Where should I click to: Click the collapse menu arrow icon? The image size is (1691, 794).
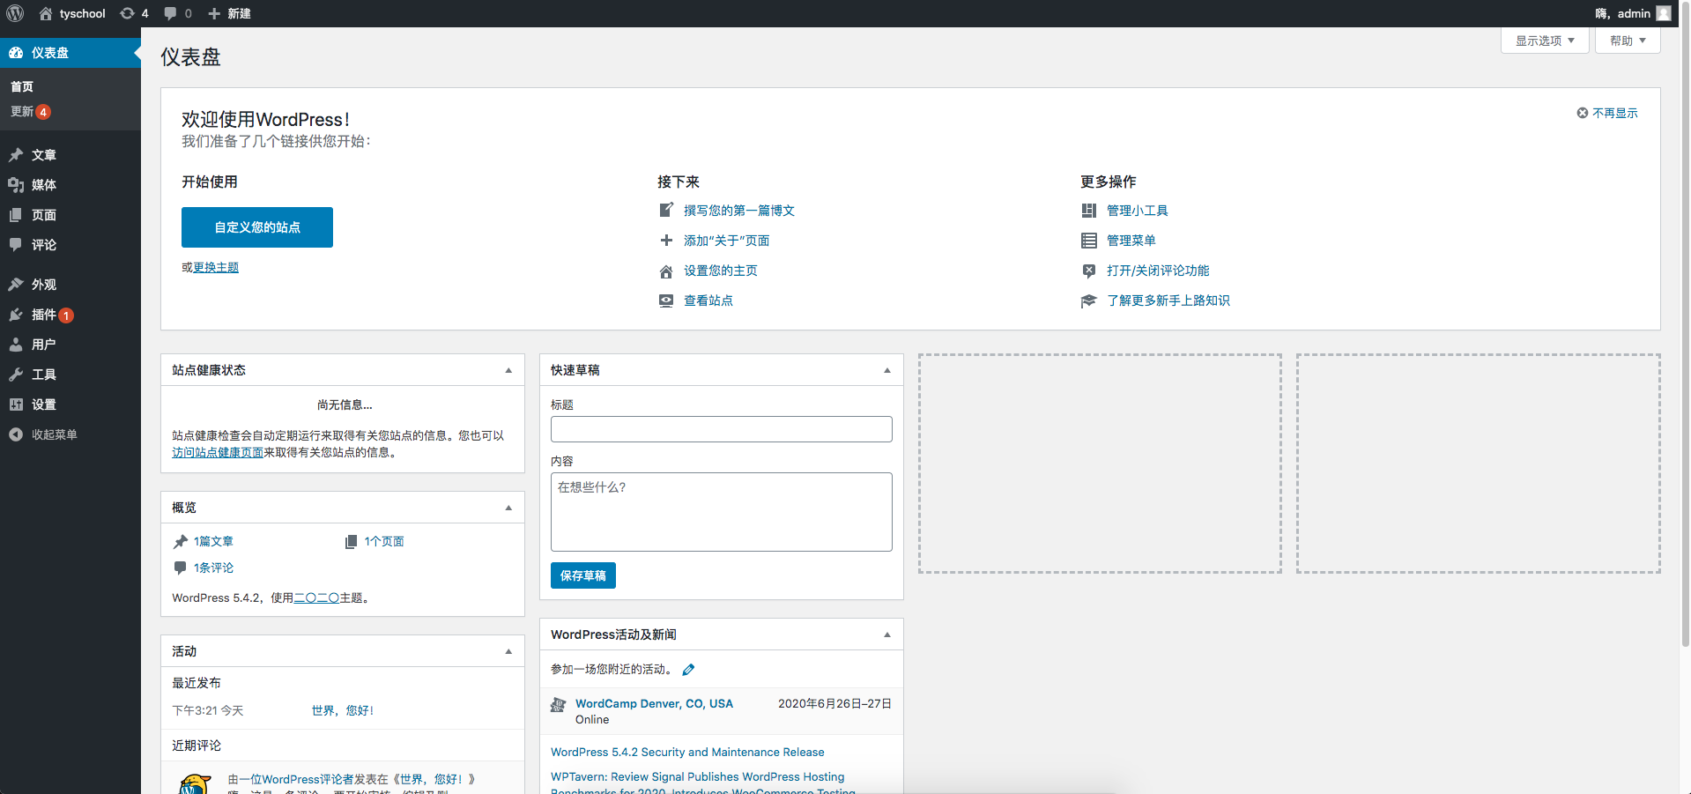coord(16,434)
